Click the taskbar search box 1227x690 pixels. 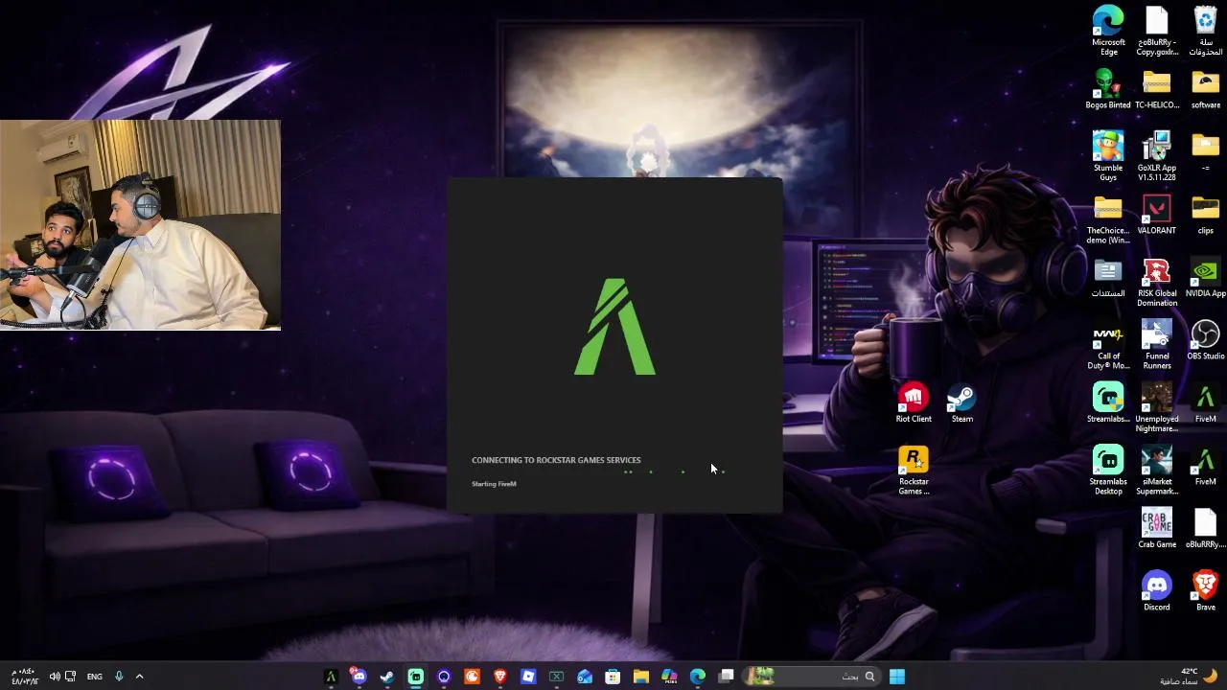pyautogui.click(x=813, y=677)
